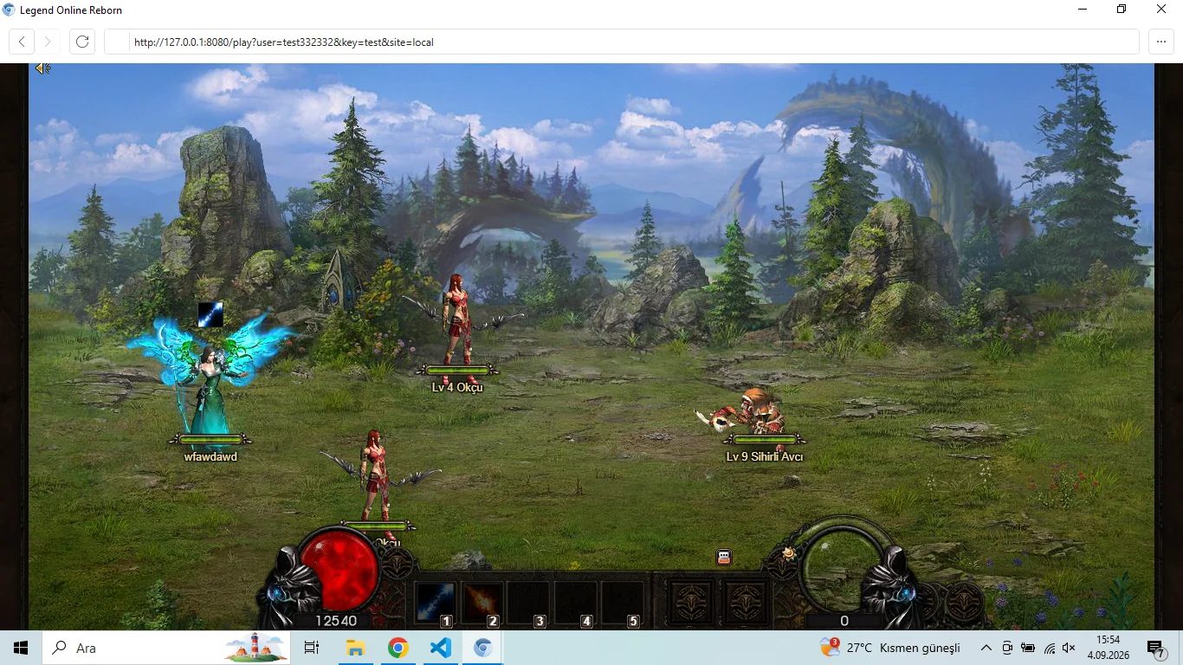Image resolution: width=1183 pixels, height=665 pixels.
Task: Click the sun emblem beside the rage orb
Action: [788, 554]
